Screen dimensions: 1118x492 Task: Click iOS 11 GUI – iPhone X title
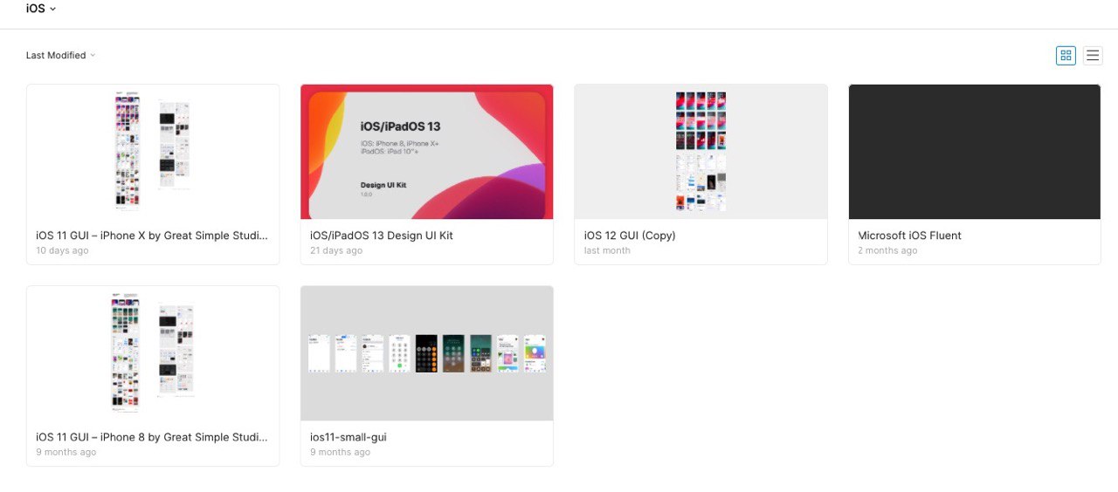(152, 236)
